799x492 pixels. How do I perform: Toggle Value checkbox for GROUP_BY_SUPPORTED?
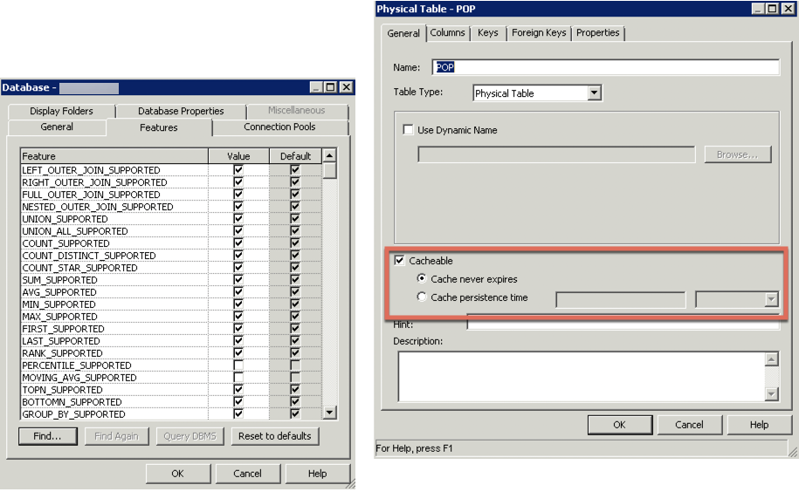pos(238,413)
